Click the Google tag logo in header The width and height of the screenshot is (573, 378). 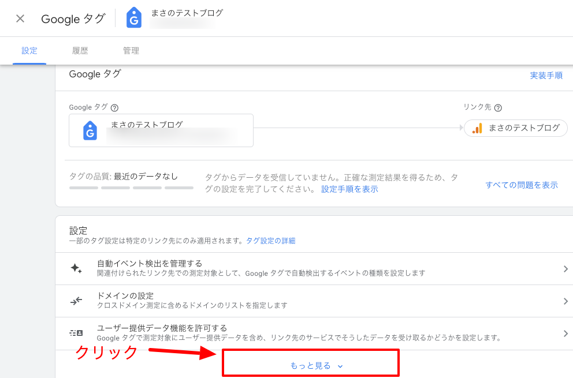134,18
